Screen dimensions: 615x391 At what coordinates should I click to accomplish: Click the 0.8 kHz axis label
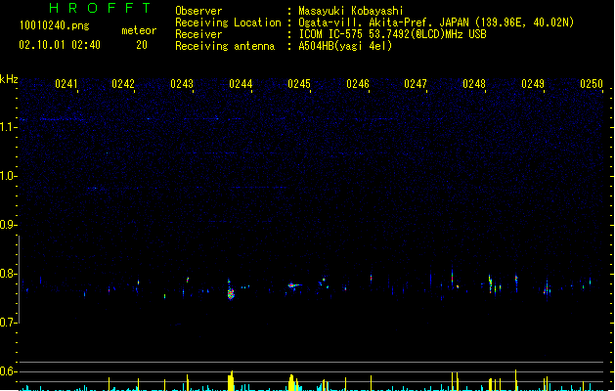click(8, 274)
